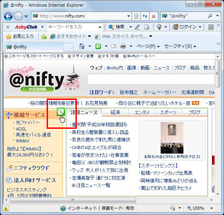Image resolution: width=224 pixels, height=215 pixels.
Task: Select the スポーツ news tab
Action: [168, 112]
